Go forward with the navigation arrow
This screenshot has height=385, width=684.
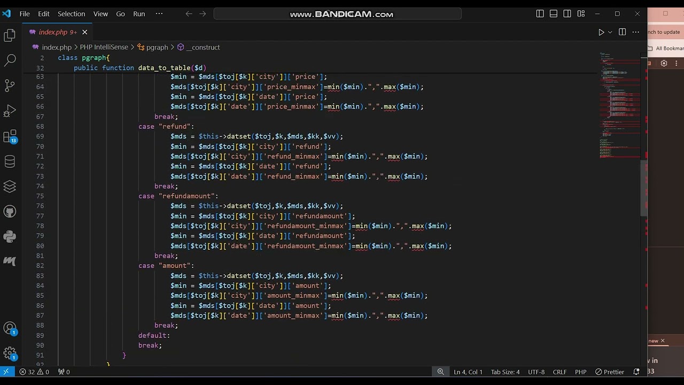(x=203, y=14)
